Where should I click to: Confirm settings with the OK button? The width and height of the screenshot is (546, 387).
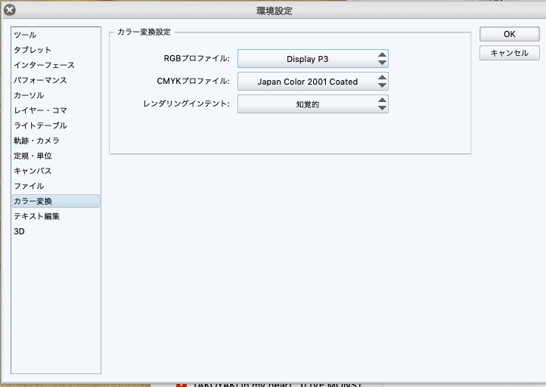[510, 34]
